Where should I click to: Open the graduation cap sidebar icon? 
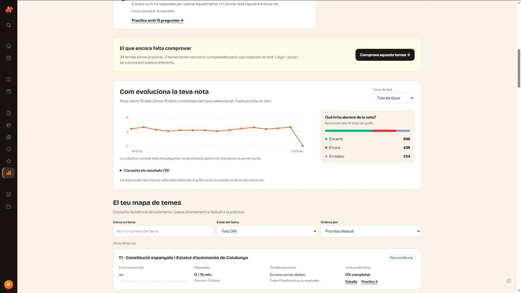tap(9, 125)
